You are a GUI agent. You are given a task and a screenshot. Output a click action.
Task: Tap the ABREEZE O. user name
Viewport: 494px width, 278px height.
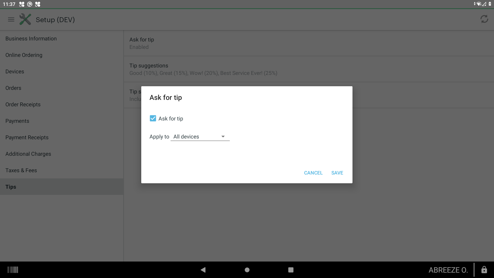(448, 270)
